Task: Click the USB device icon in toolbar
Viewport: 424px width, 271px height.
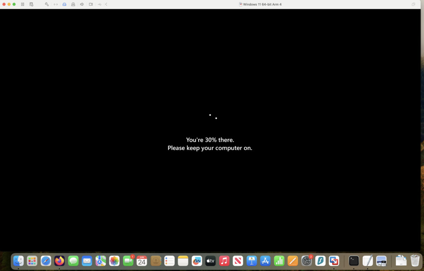Action: [x=99, y=4]
